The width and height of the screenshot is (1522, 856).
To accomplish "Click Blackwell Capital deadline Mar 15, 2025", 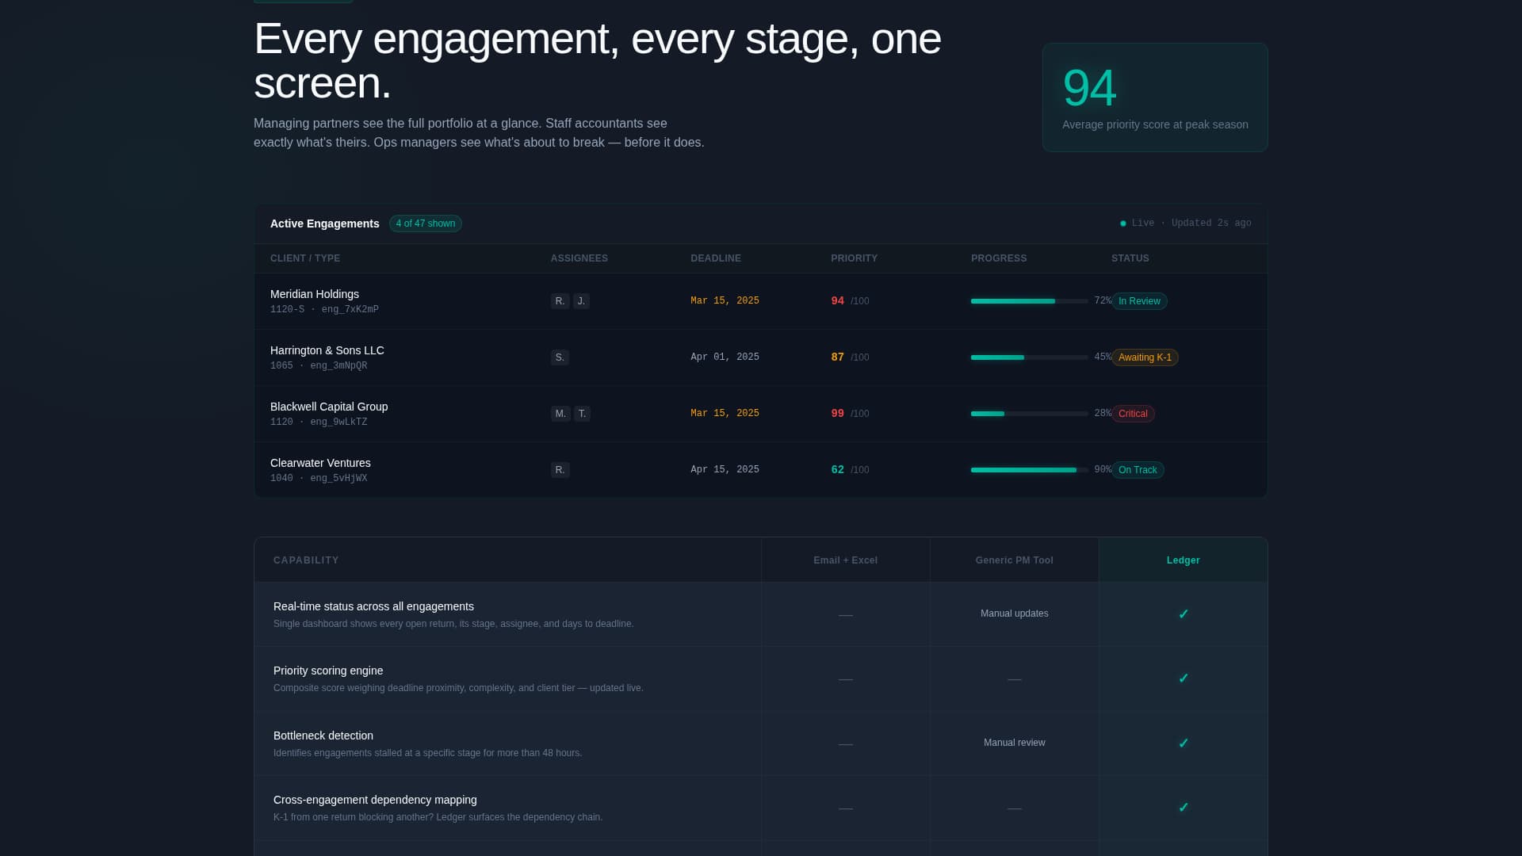I will 725,414.
